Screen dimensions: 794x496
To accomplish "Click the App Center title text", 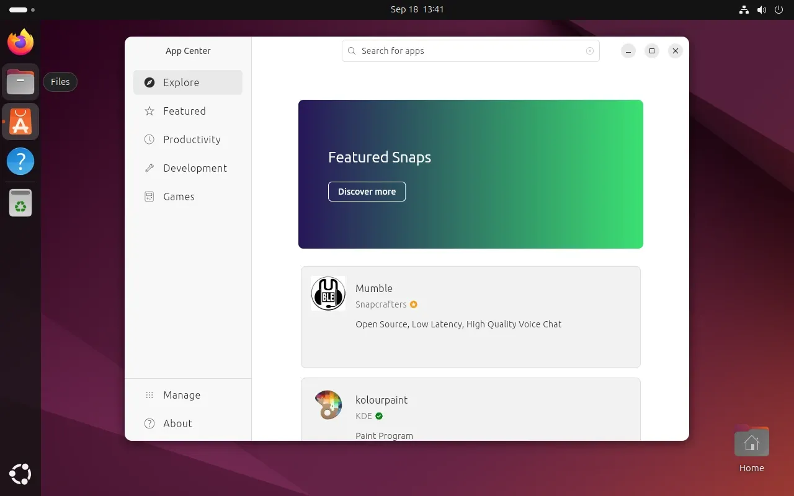I will [x=188, y=51].
